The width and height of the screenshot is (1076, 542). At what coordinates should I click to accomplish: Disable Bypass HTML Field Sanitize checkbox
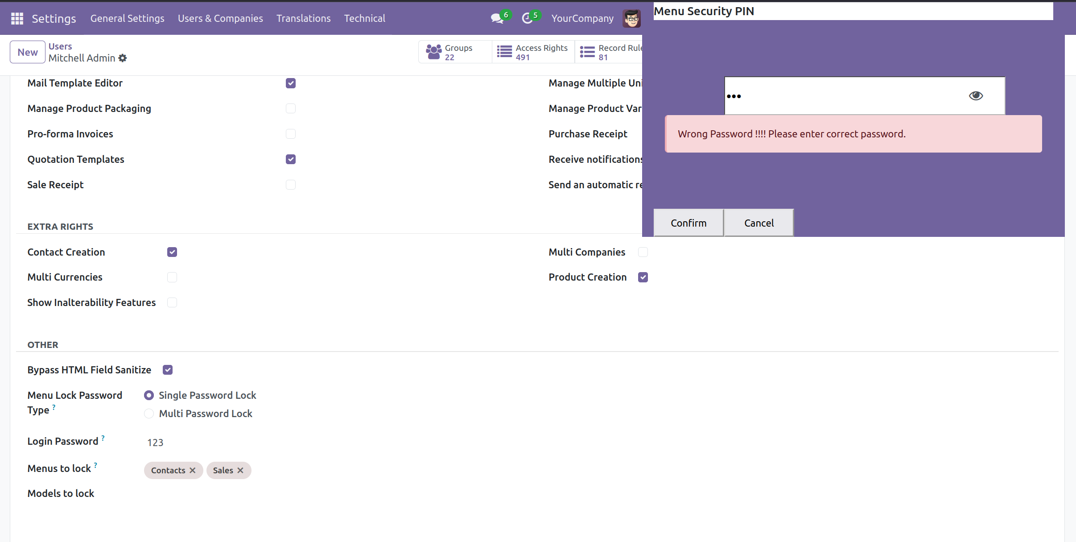[x=168, y=370]
